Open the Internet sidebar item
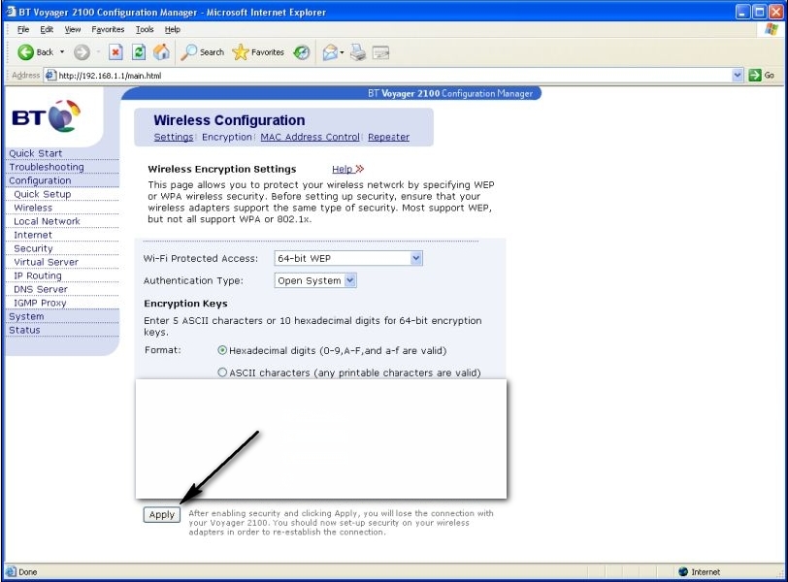 coord(33,235)
